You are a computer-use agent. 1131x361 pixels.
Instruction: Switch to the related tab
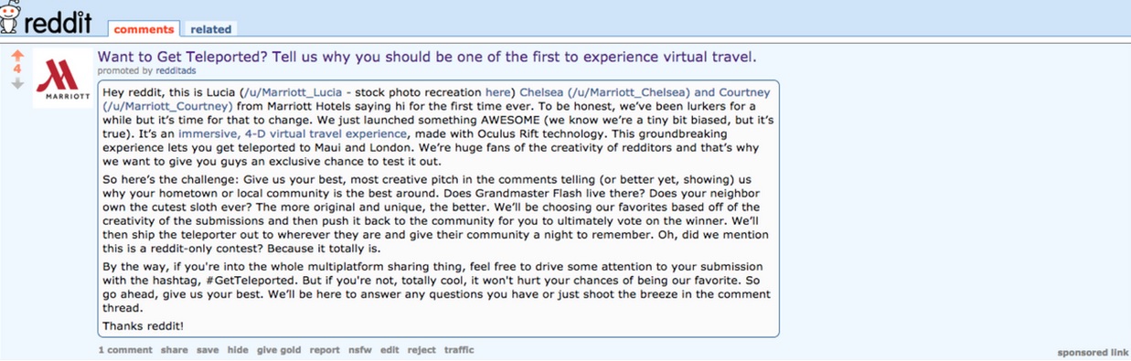point(211,29)
